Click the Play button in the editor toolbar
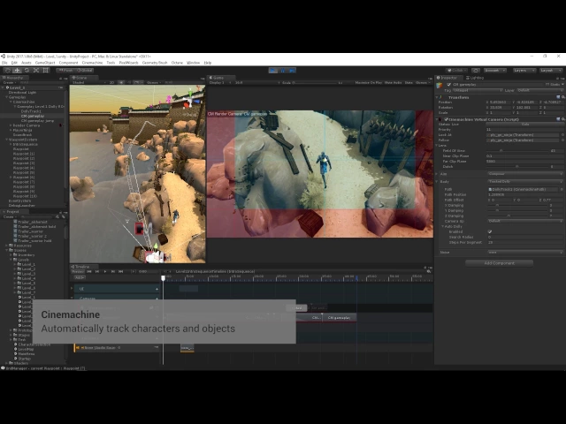This screenshot has height=424, width=566. (273, 71)
